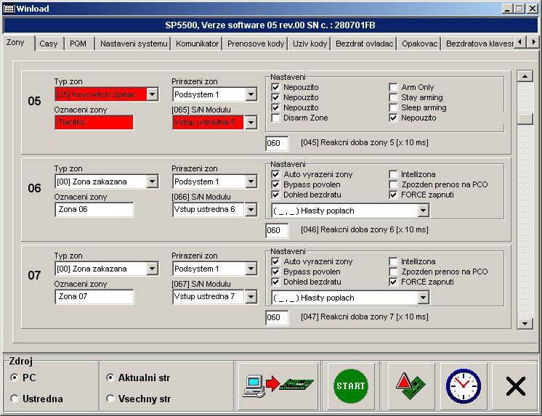The image size is (542, 416).
Task: Select the Ustredna source radio button
Action: click(15, 399)
